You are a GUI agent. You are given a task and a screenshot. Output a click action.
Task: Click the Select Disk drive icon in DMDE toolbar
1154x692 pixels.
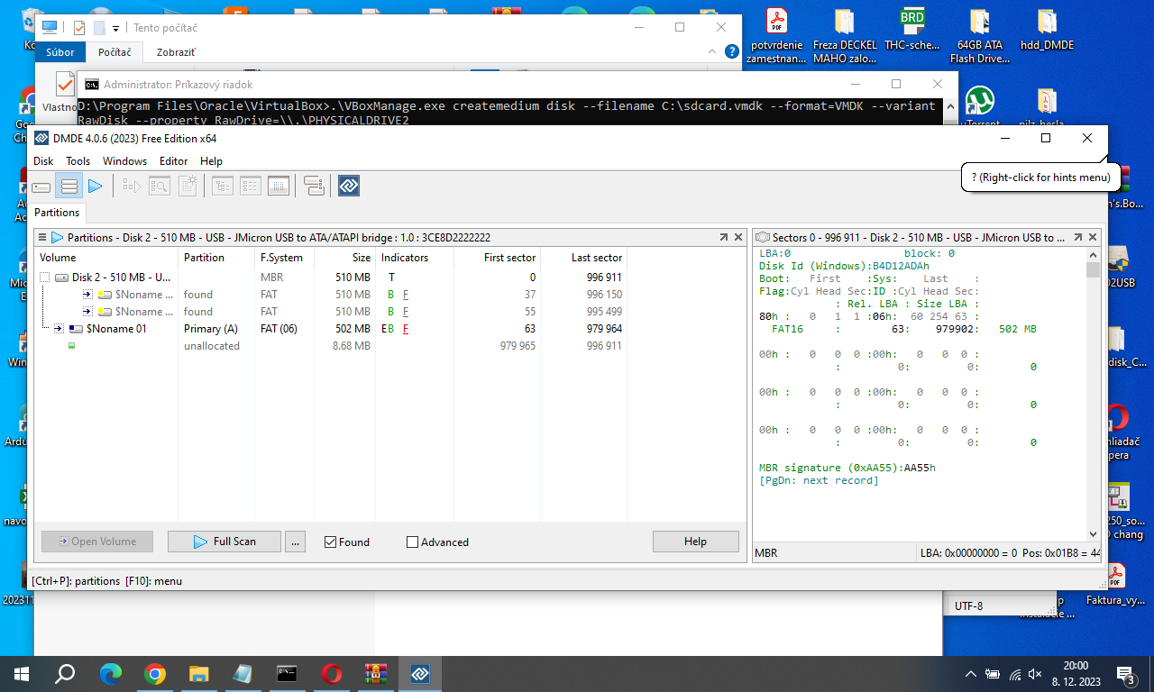pyautogui.click(x=41, y=187)
